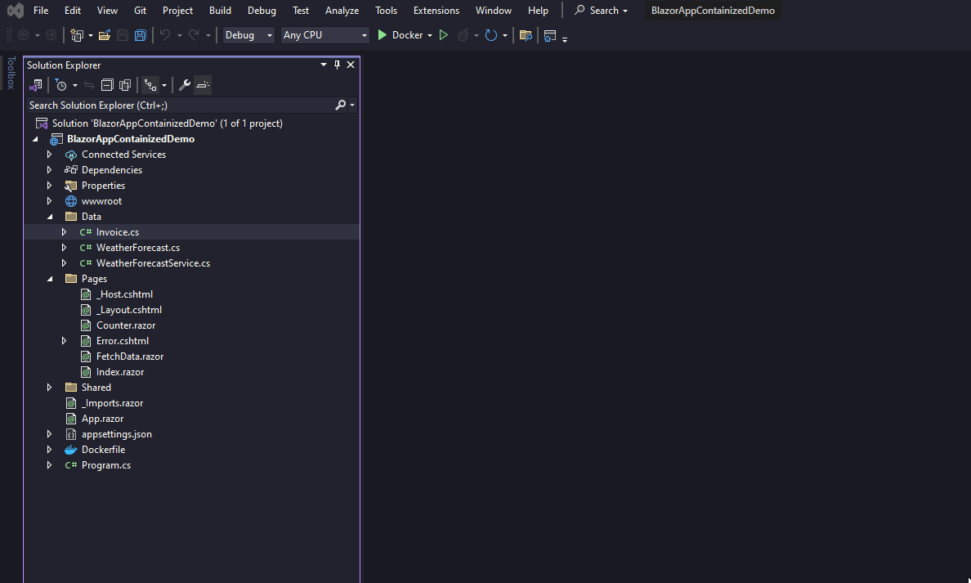Collapse the Pages folder
The width and height of the screenshot is (971, 583).
coord(50,279)
